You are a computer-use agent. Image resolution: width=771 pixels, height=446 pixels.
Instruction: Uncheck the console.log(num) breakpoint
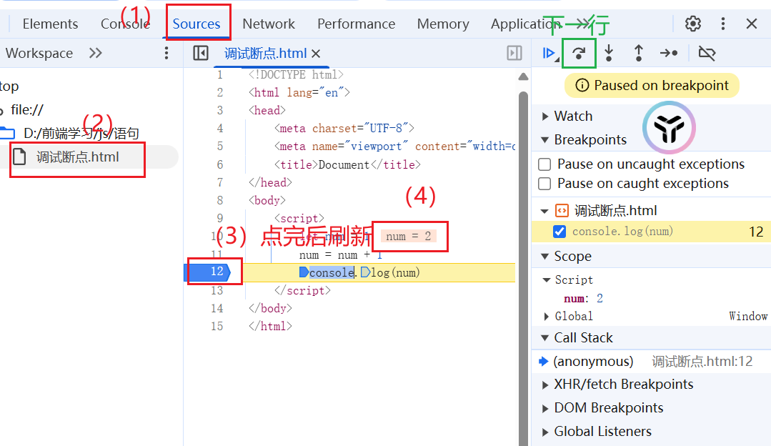pyautogui.click(x=559, y=232)
